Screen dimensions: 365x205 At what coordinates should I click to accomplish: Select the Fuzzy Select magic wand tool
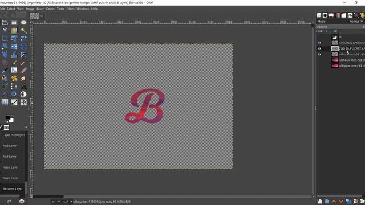click(23, 30)
